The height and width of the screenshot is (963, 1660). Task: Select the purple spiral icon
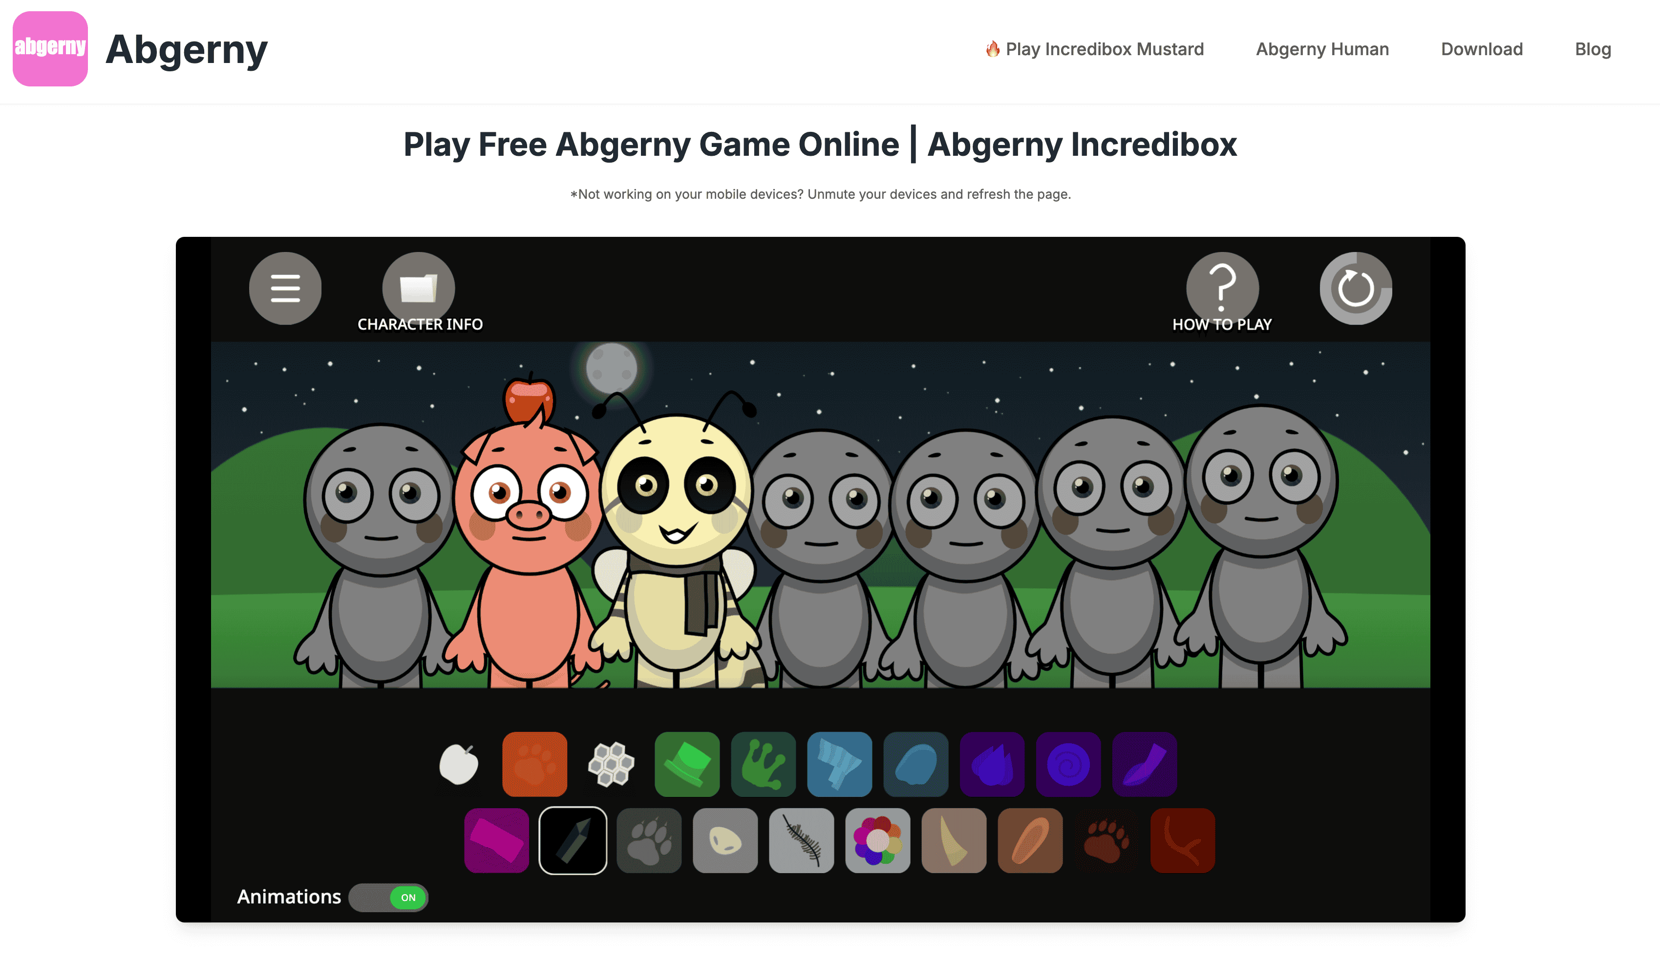click(x=1068, y=764)
